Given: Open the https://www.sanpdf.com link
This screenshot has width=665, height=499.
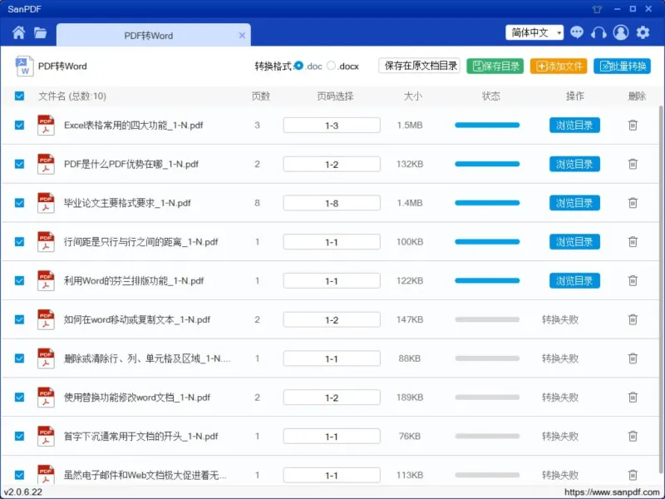Looking at the screenshot, I should click(612, 492).
